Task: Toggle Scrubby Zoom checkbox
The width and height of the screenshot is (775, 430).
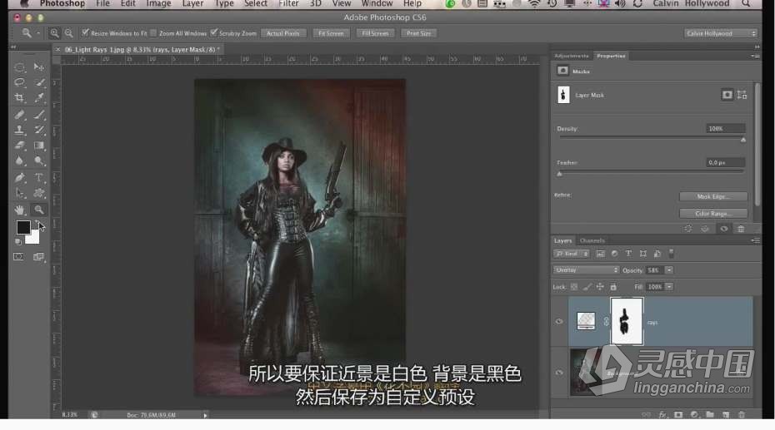Action: tap(213, 32)
